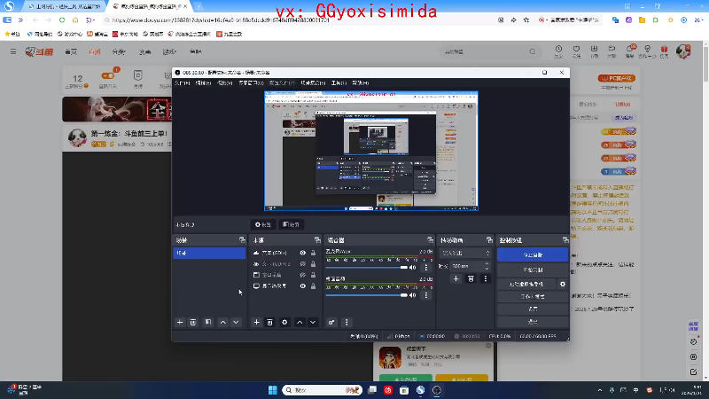Delete the selected source with the Sources dock trash icon

click(x=270, y=322)
